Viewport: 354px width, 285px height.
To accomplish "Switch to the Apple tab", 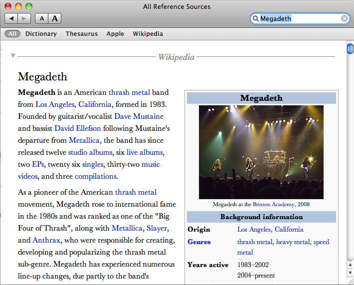I will (115, 34).
